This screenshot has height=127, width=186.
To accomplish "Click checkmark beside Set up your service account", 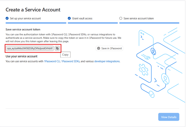I will tap(7, 18).
